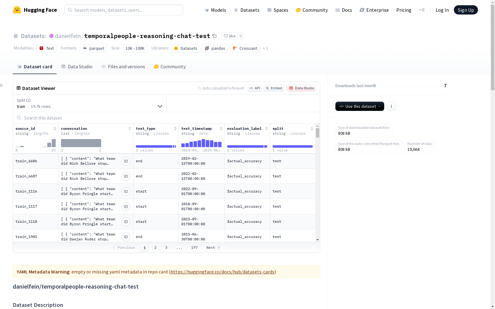Image resolution: width=495 pixels, height=309 pixels.
Task: Open the Pricing page
Action: [404, 10]
